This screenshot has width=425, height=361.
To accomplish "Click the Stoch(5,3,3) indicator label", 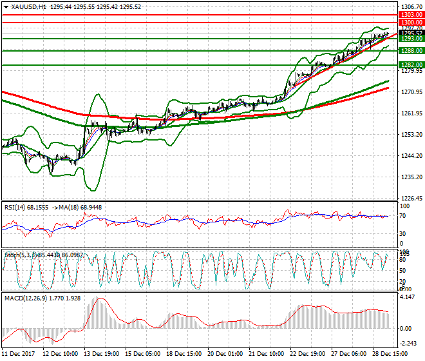I will tap(20, 255).
